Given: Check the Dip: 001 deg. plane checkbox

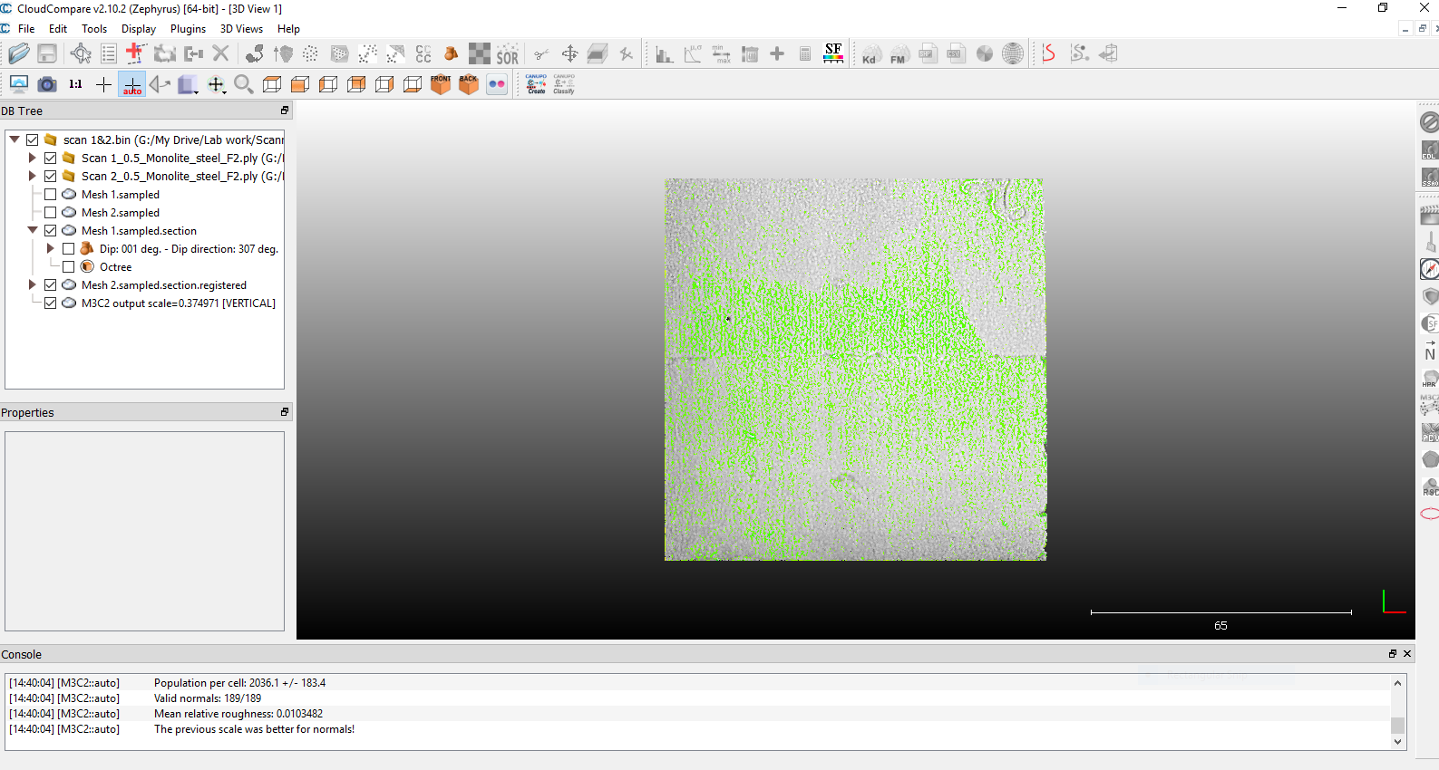Looking at the screenshot, I should [69, 248].
